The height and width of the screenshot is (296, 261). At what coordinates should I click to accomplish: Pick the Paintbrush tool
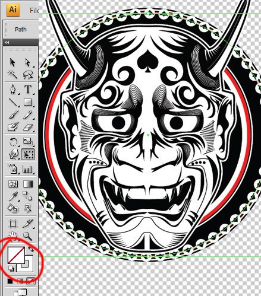(x=13, y=114)
